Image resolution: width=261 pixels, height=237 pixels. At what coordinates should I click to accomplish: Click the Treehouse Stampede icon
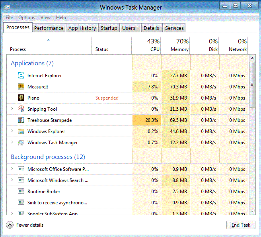coord(21,120)
